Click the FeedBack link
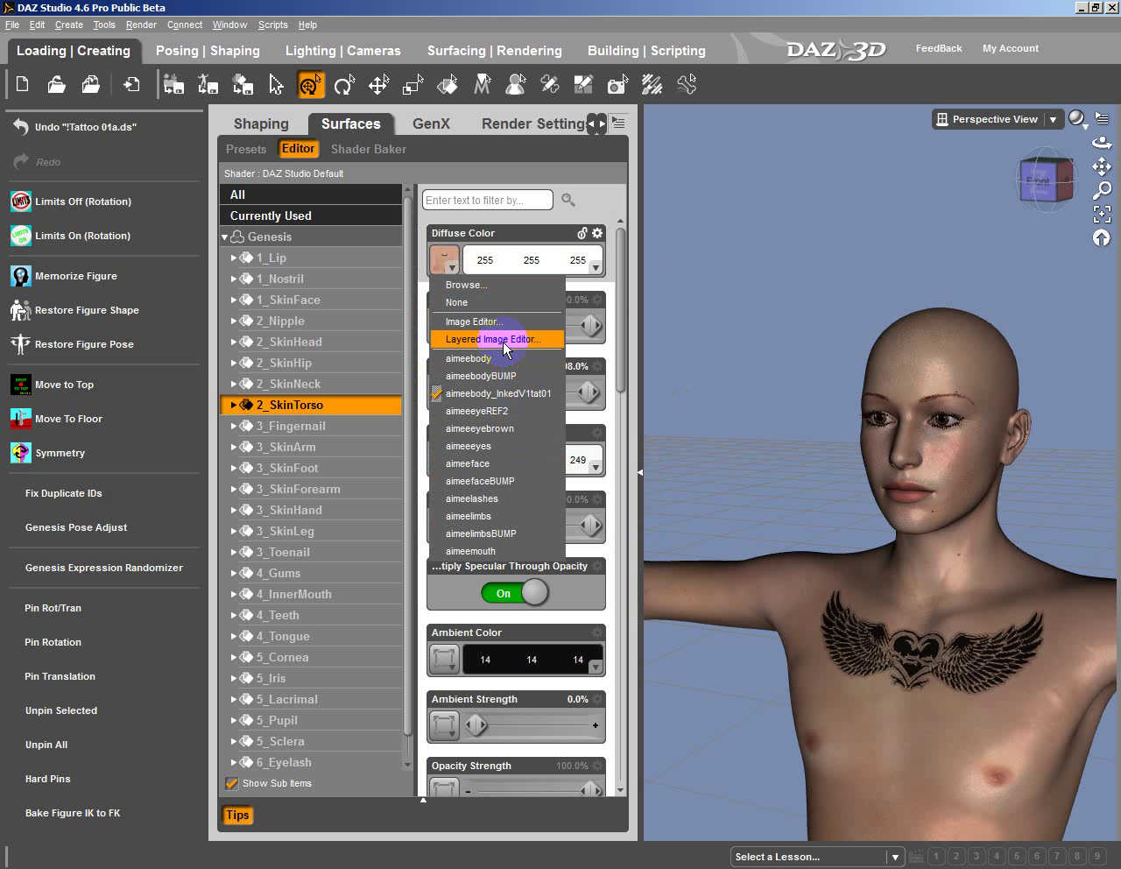 click(x=939, y=48)
